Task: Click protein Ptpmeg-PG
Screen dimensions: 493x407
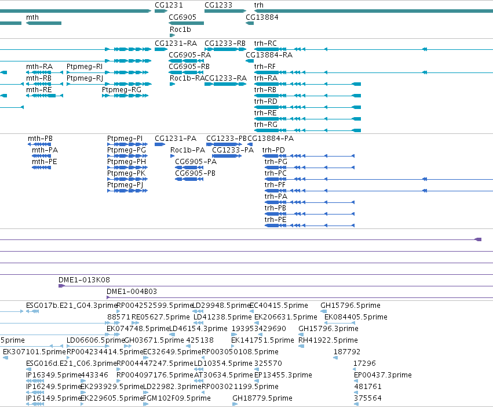Action: pyautogui.click(x=127, y=156)
